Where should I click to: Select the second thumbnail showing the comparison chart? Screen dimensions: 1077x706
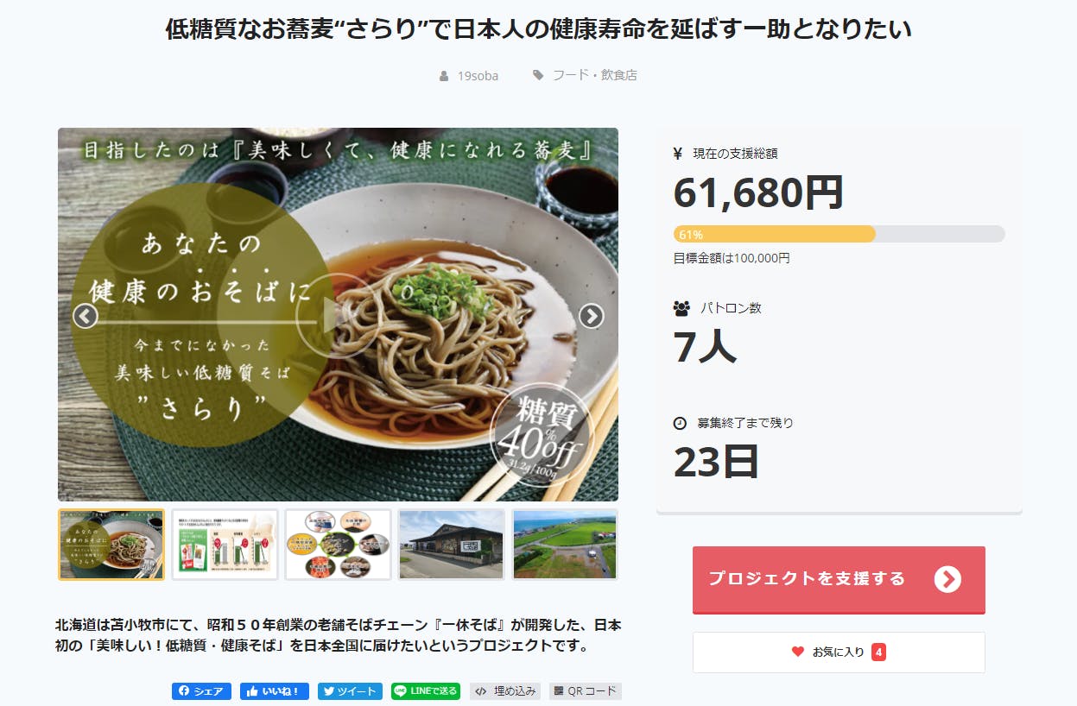(225, 545)
